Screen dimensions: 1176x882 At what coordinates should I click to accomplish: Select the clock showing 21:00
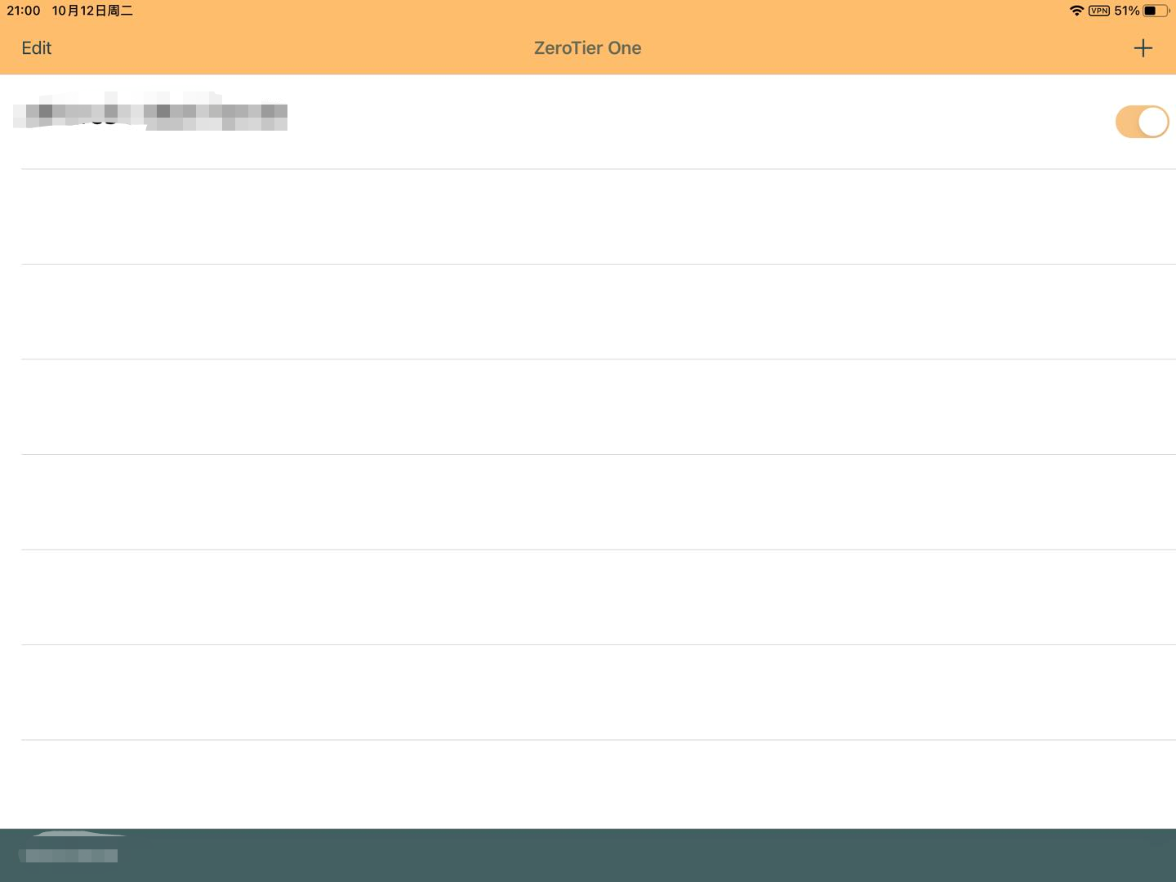24,11
